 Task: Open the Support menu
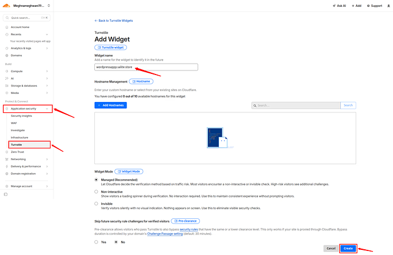pyautogui.click(x=375, y=6)
